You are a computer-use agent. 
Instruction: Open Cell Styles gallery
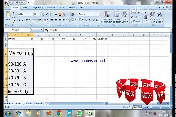pyautogui.click(x=125, y=17)
